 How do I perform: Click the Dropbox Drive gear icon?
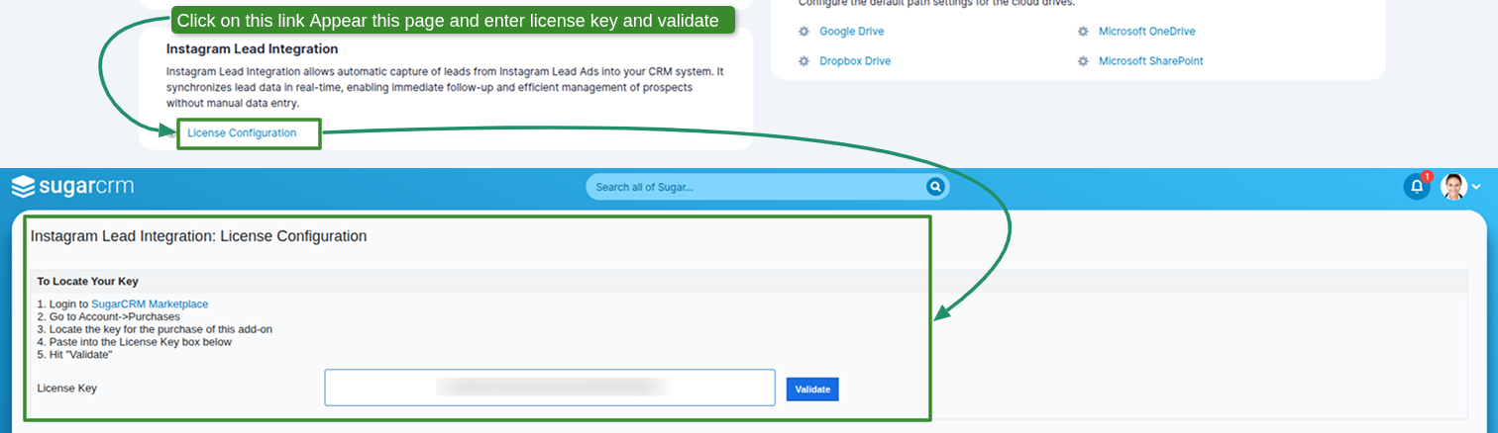coord(804,61)
